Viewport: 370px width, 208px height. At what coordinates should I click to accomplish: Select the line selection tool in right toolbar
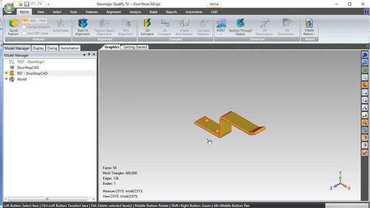tap(365, 107)
